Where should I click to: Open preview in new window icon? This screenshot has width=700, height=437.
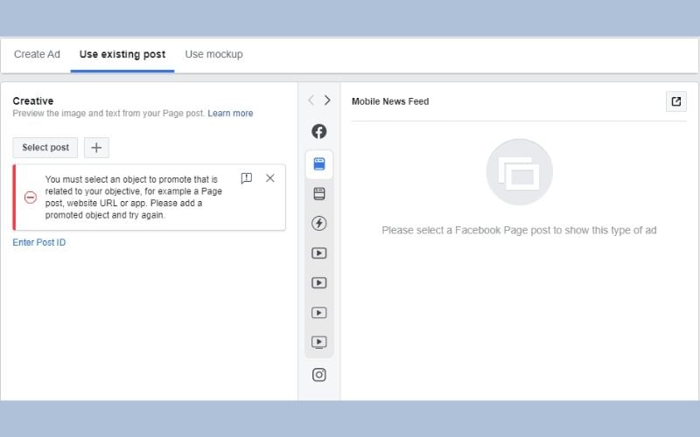(x=675, y=101)
